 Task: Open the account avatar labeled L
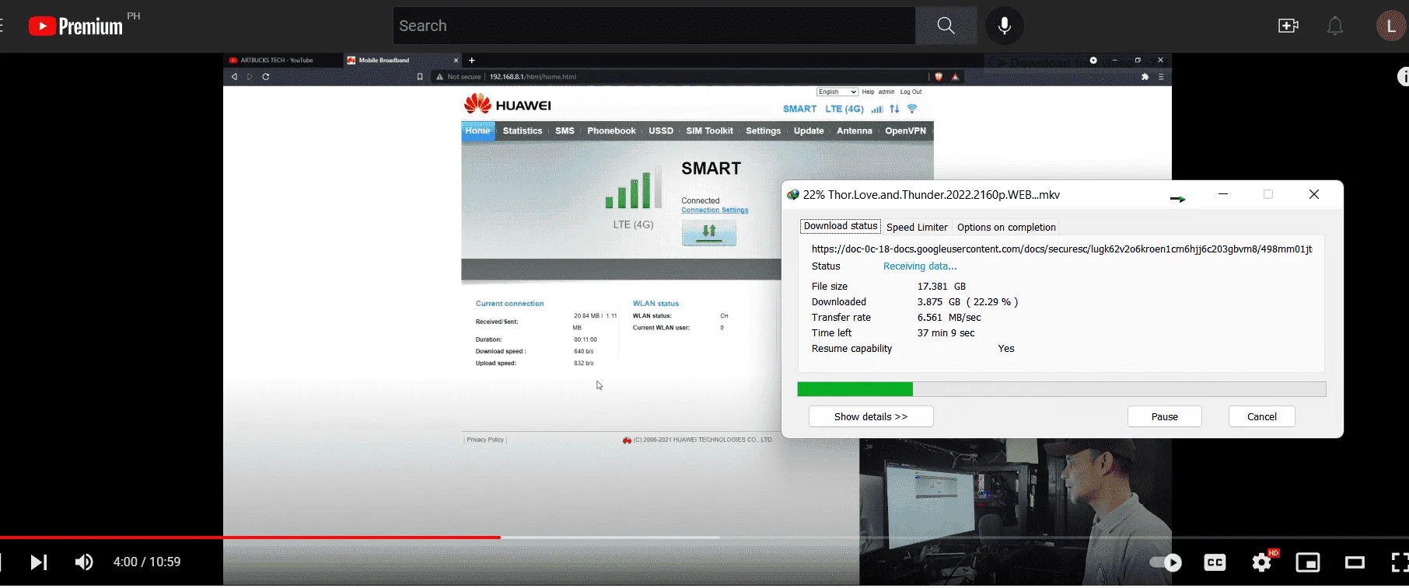click(x=1391, y=26)
